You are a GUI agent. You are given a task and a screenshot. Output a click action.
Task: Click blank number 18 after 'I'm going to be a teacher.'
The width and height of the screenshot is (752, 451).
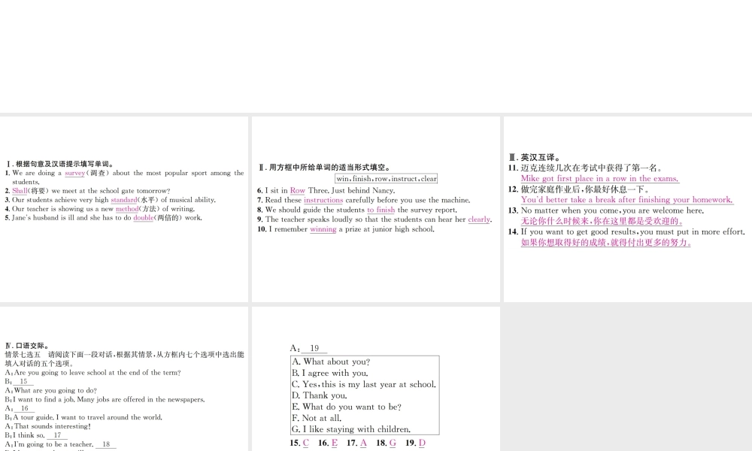click(106, 444)
